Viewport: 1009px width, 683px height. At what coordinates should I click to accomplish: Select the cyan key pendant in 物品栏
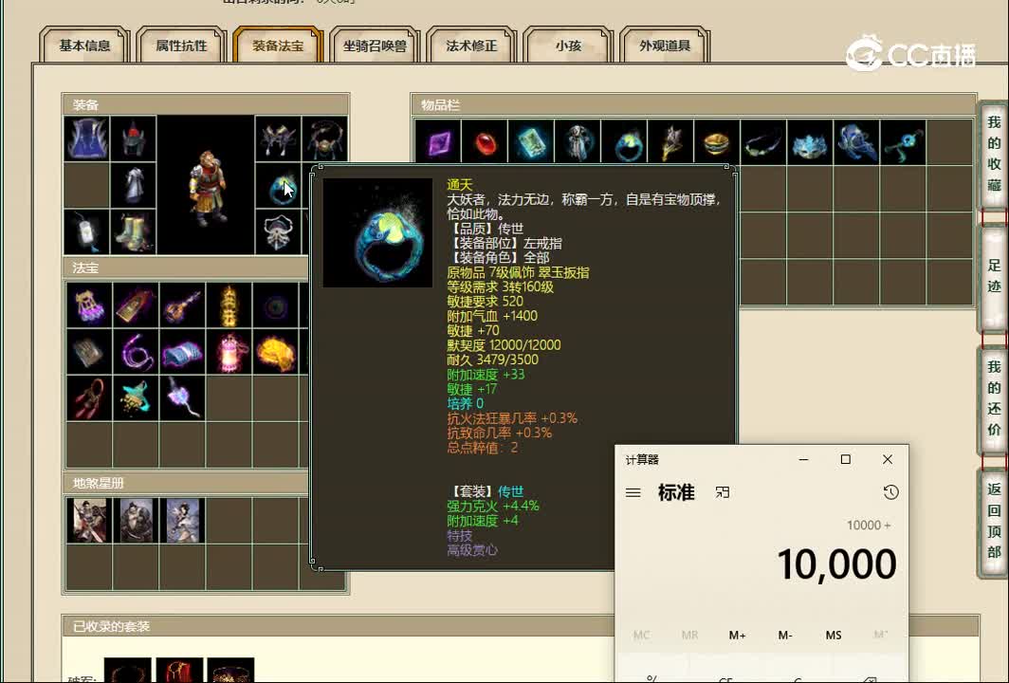(903, 142)
